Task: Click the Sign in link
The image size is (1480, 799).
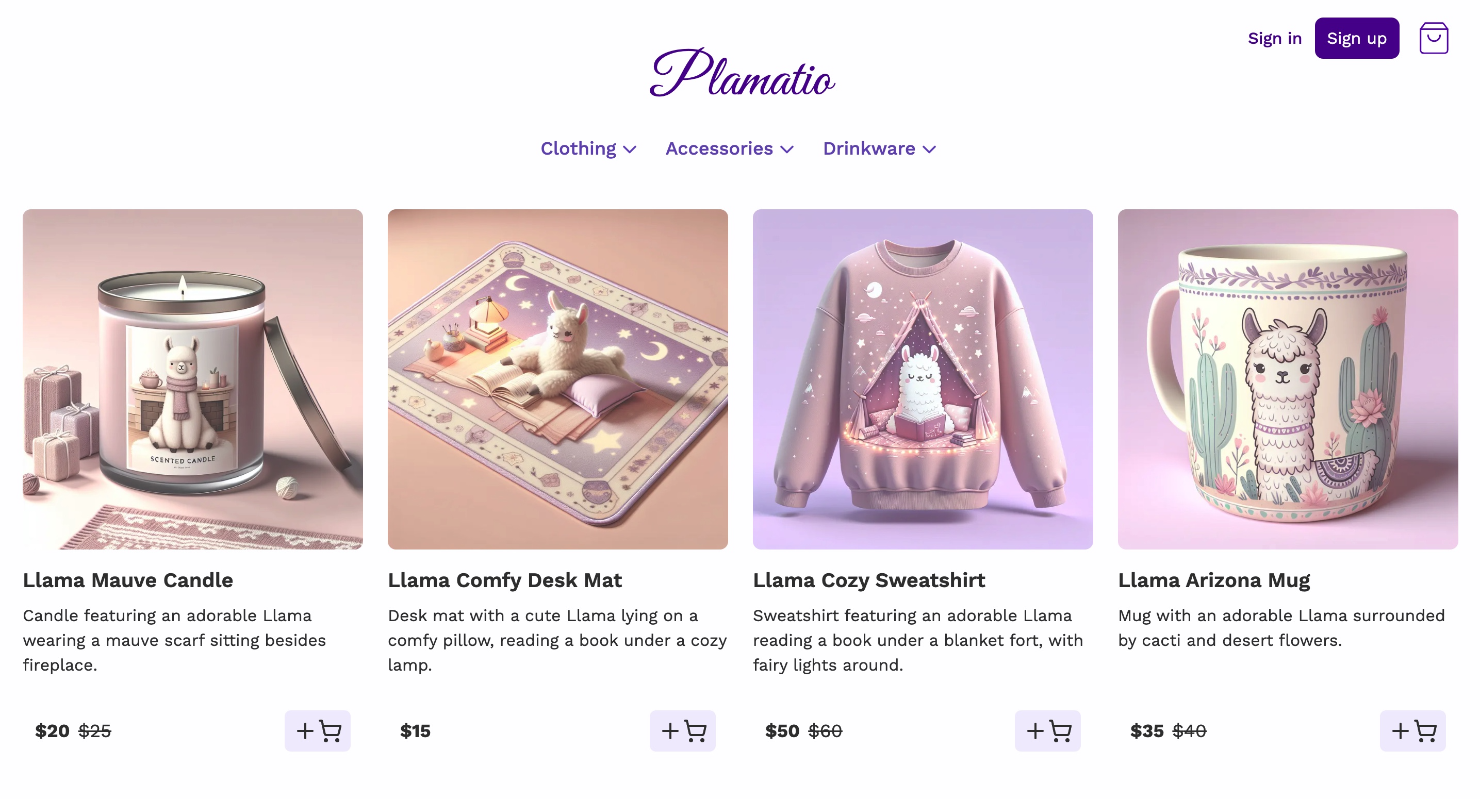Action: [1274, 38]
